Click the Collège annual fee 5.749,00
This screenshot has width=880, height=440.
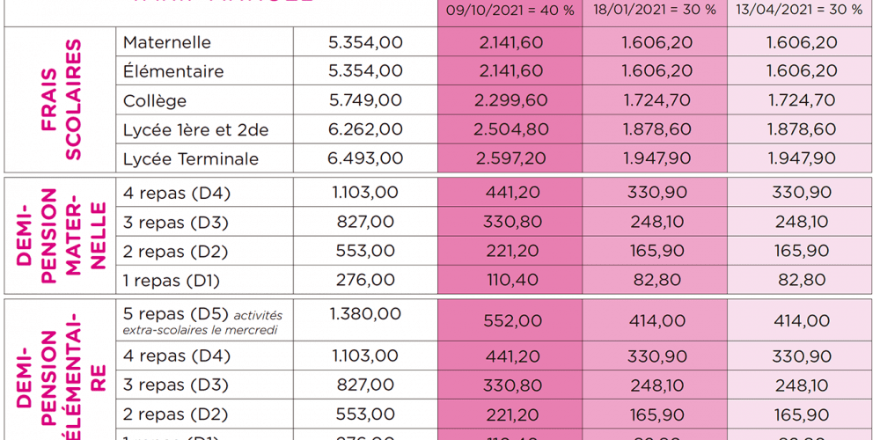[365, 100]
